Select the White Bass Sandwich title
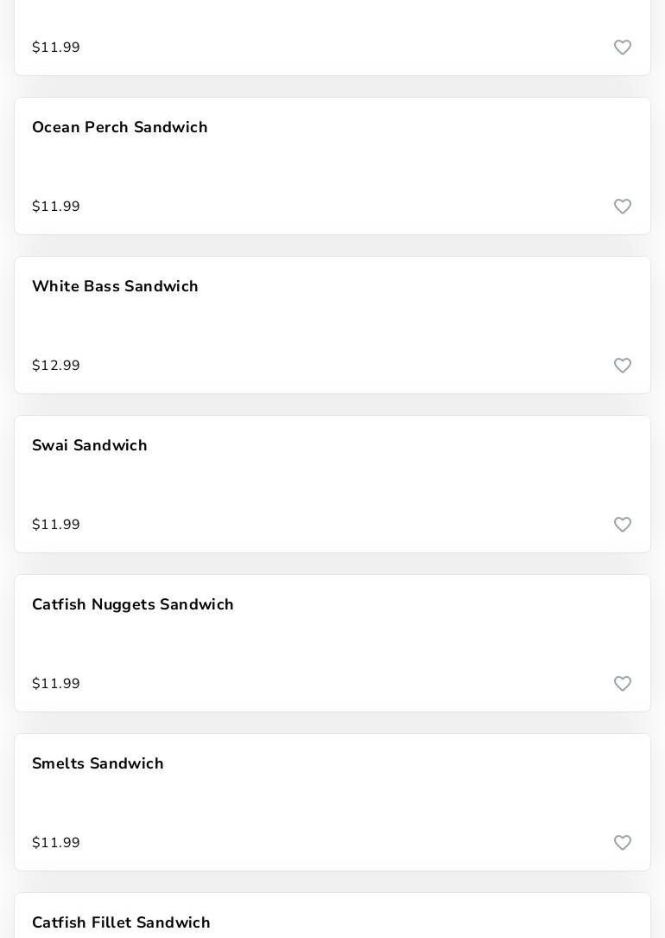The height and width of the screenshot is (938, 665). click(116, 287)
